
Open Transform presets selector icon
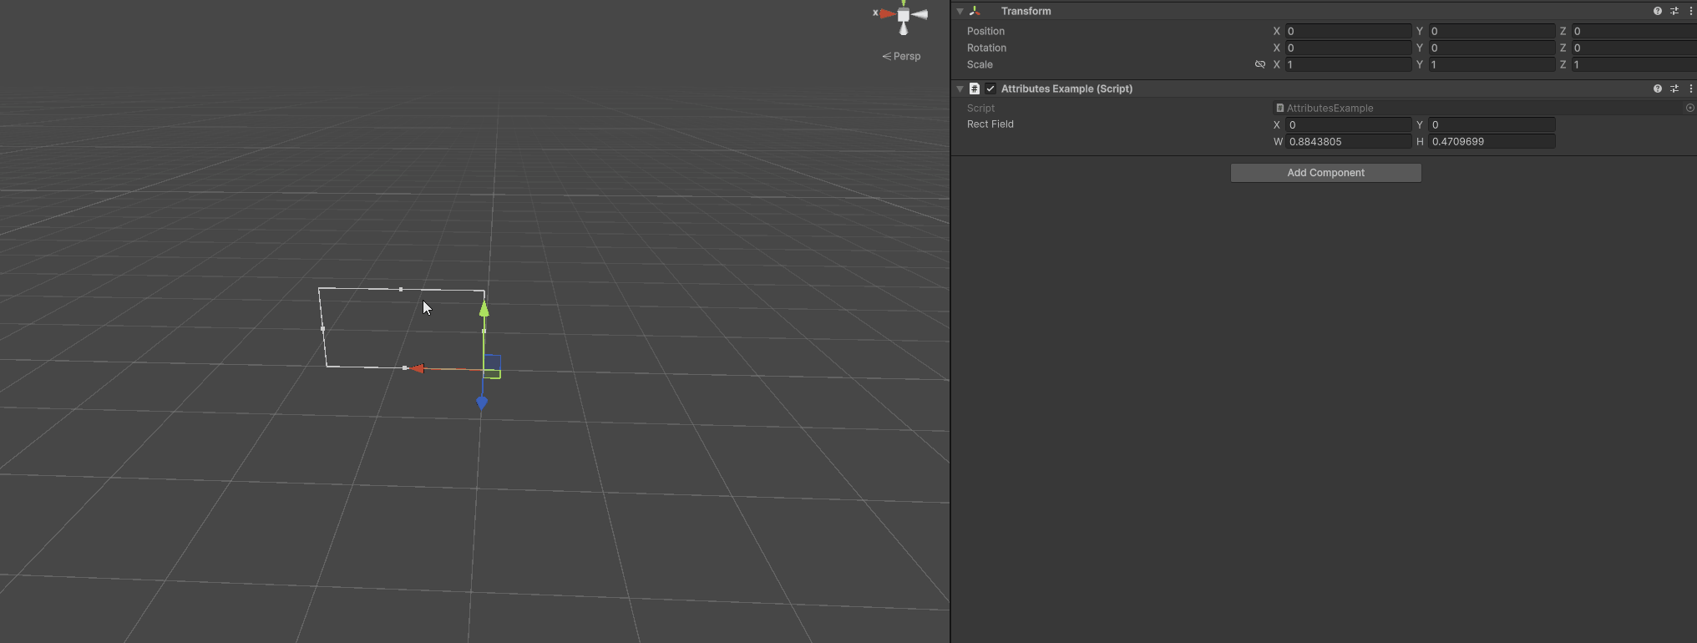(1674, 11)
